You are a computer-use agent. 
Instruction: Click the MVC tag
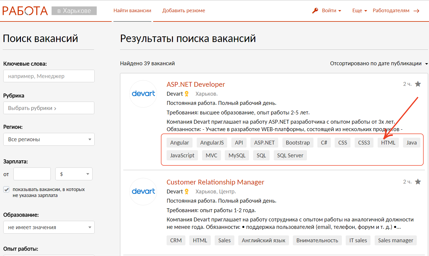[x=211, y=156]
